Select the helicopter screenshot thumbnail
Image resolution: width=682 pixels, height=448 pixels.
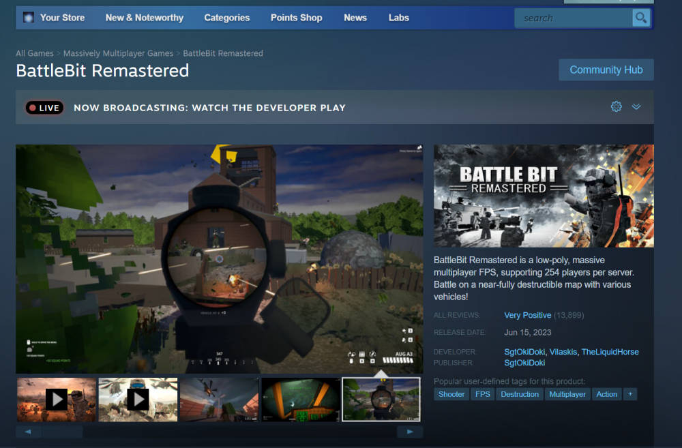click(x=219, y=399)
